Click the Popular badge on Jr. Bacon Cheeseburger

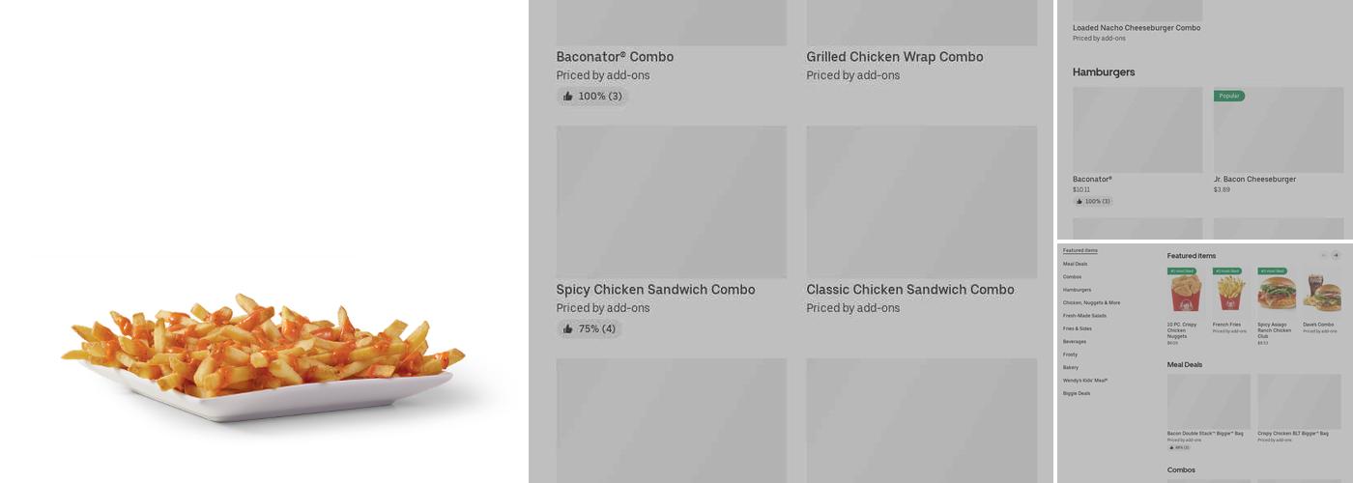click(1228, 96)
